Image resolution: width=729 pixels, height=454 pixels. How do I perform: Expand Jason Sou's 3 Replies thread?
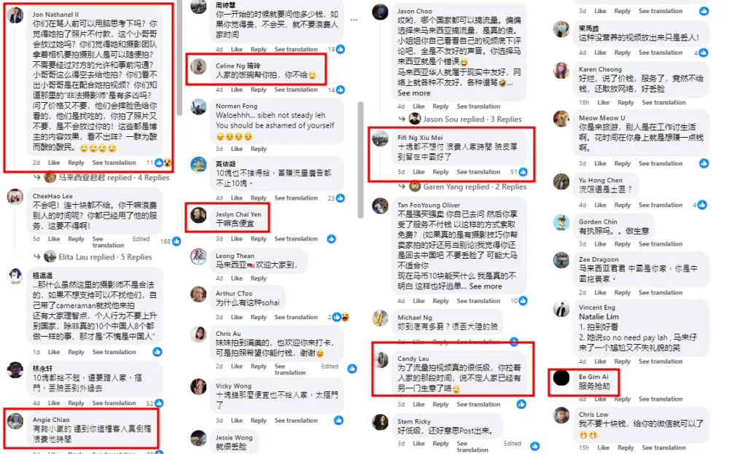click(x=465, y=120)
